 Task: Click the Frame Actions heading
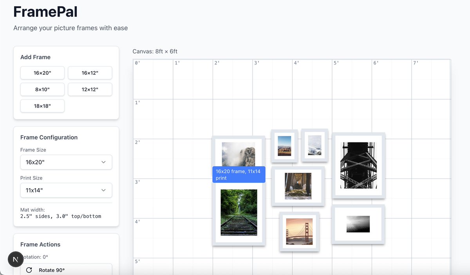click(40, 244)
